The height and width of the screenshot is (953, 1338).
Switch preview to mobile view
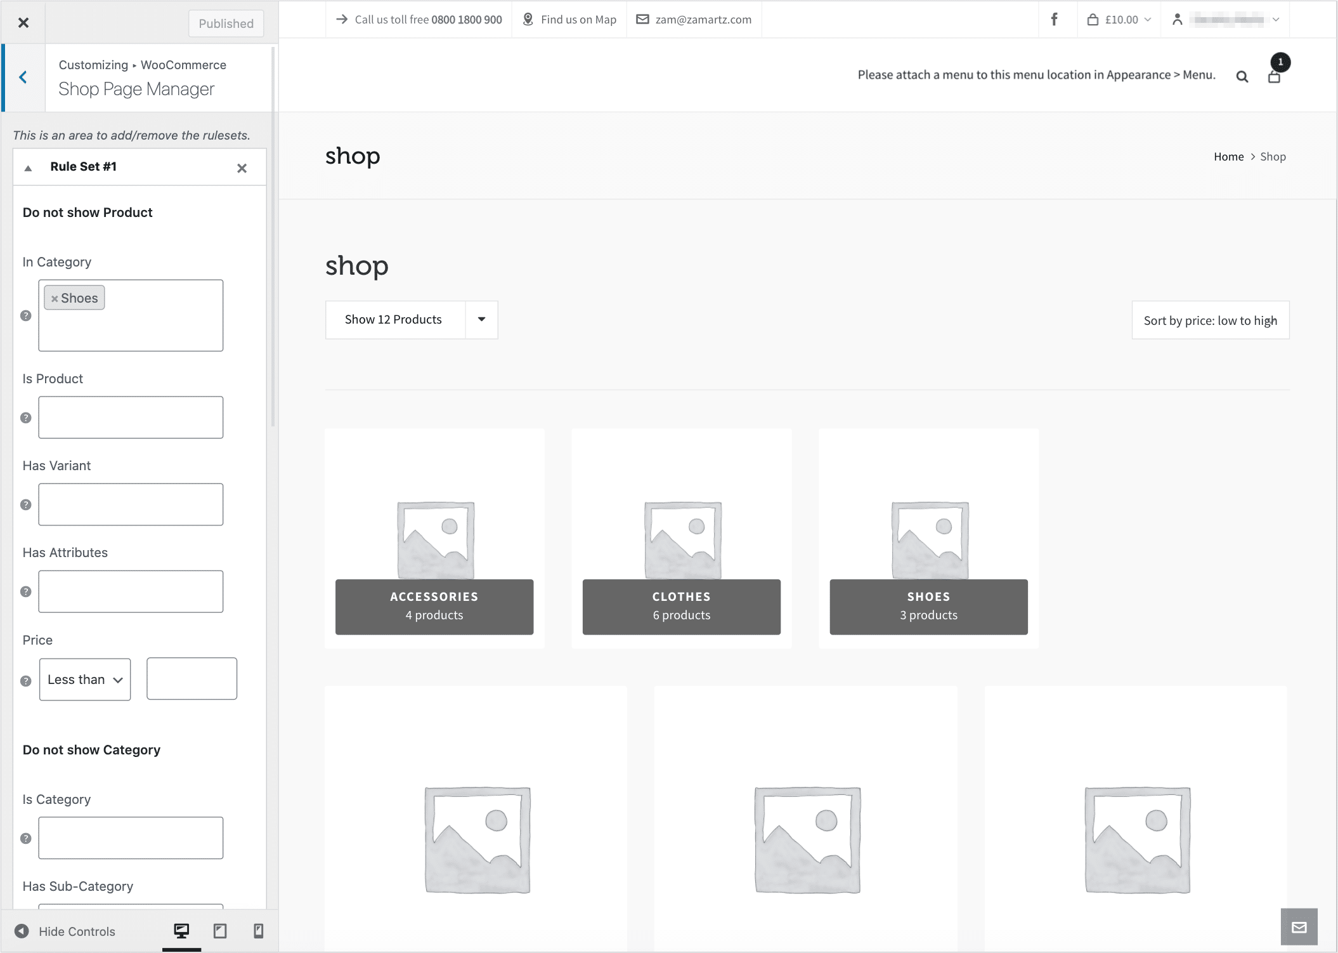(259, 931)
